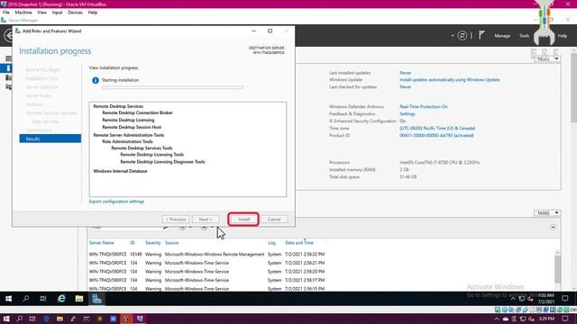Open host taskbar search magnifier

(x=20, y=319)
